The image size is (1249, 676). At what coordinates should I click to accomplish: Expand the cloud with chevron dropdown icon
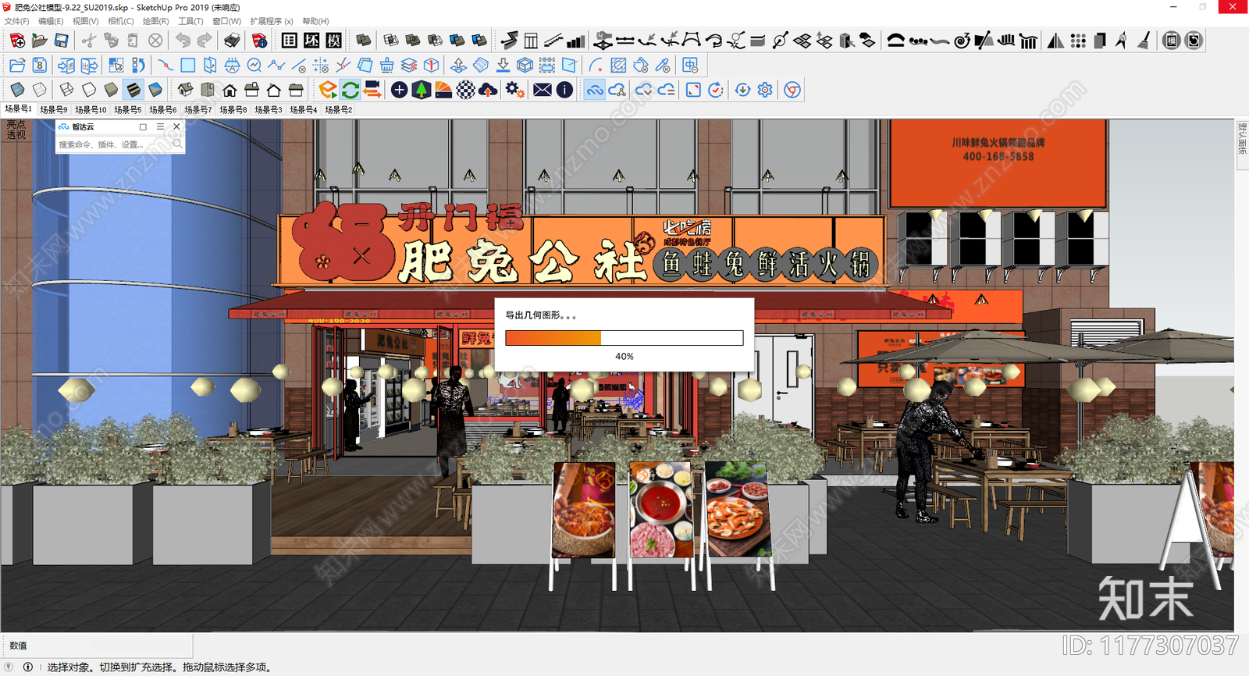tap(643, 90)
